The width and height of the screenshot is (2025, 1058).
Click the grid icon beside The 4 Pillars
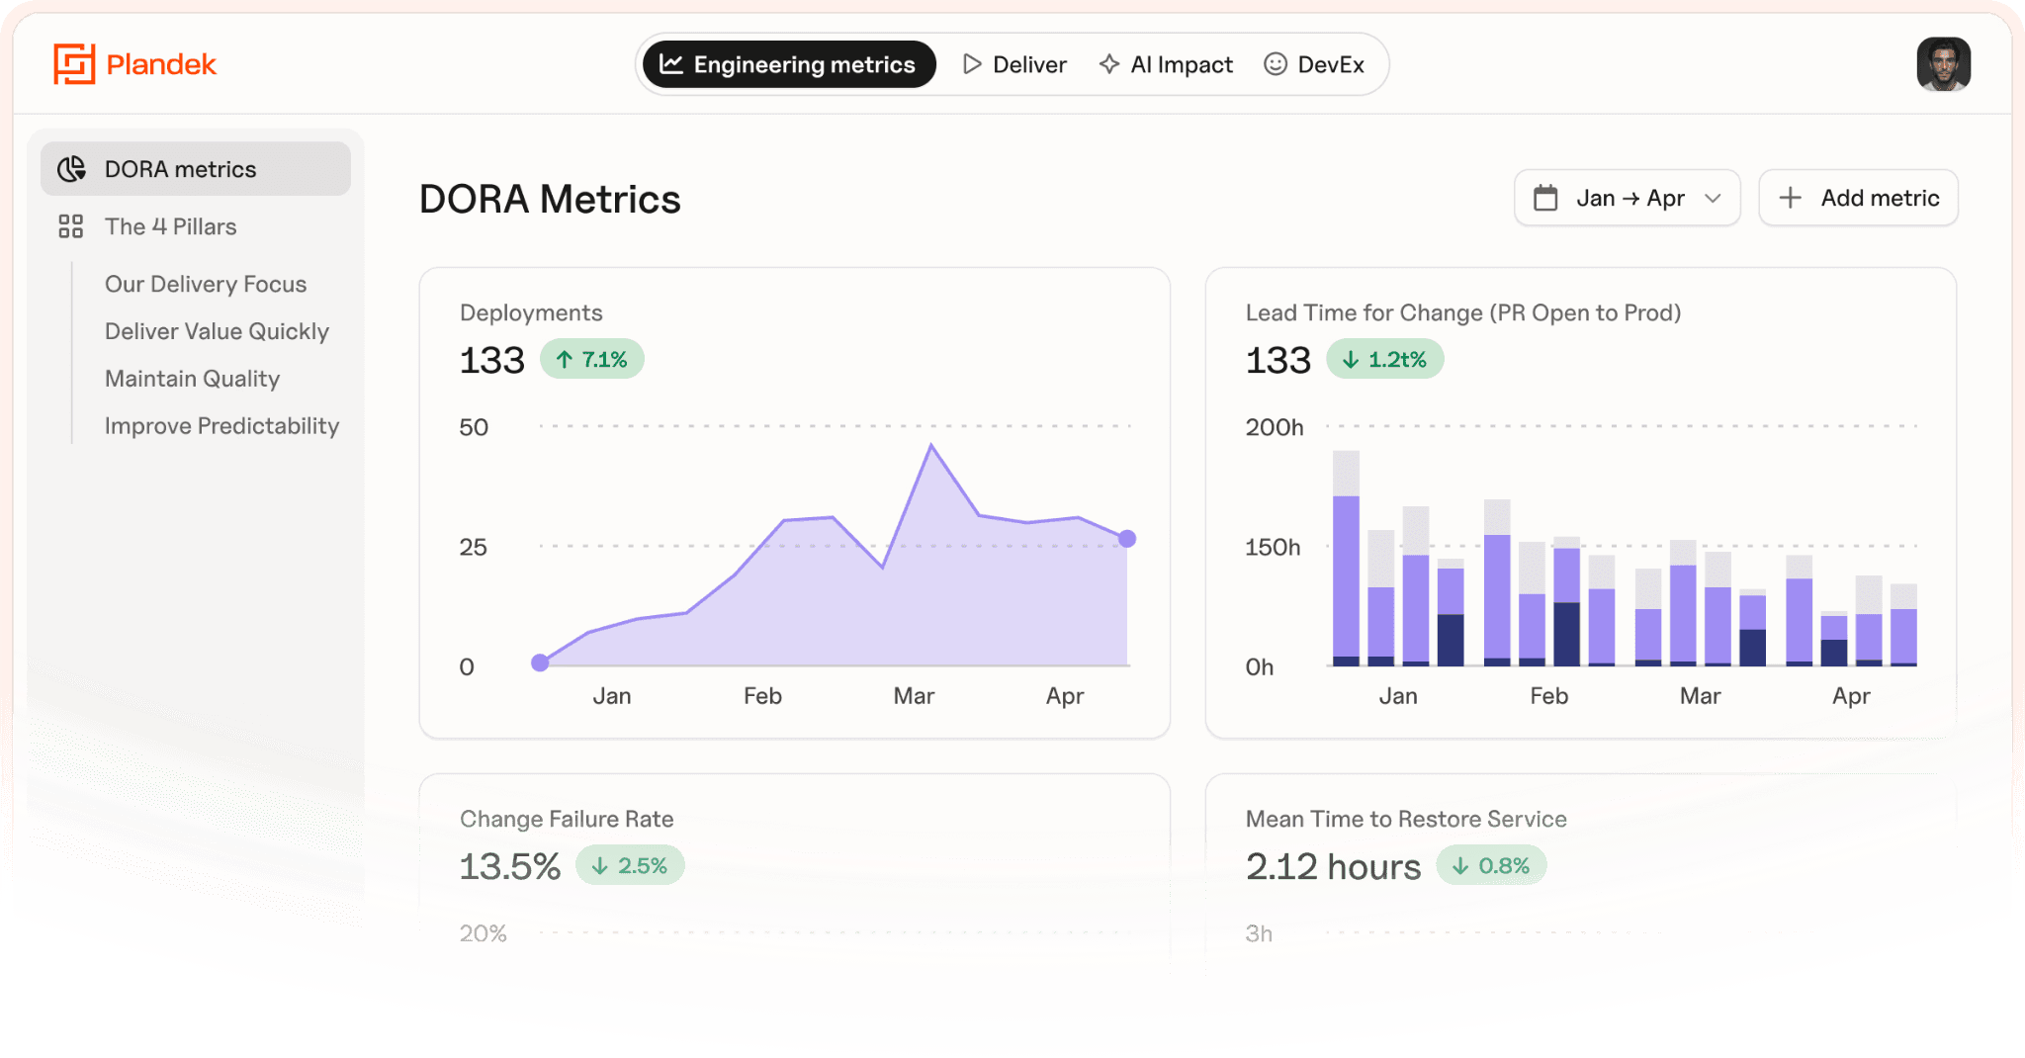pos(70,226)
